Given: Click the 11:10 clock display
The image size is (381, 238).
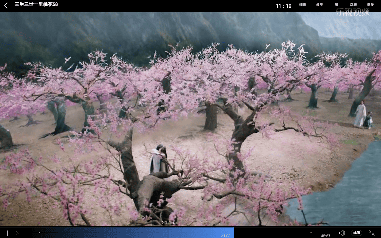Looking at the screenshot, I should click(283, 6).
